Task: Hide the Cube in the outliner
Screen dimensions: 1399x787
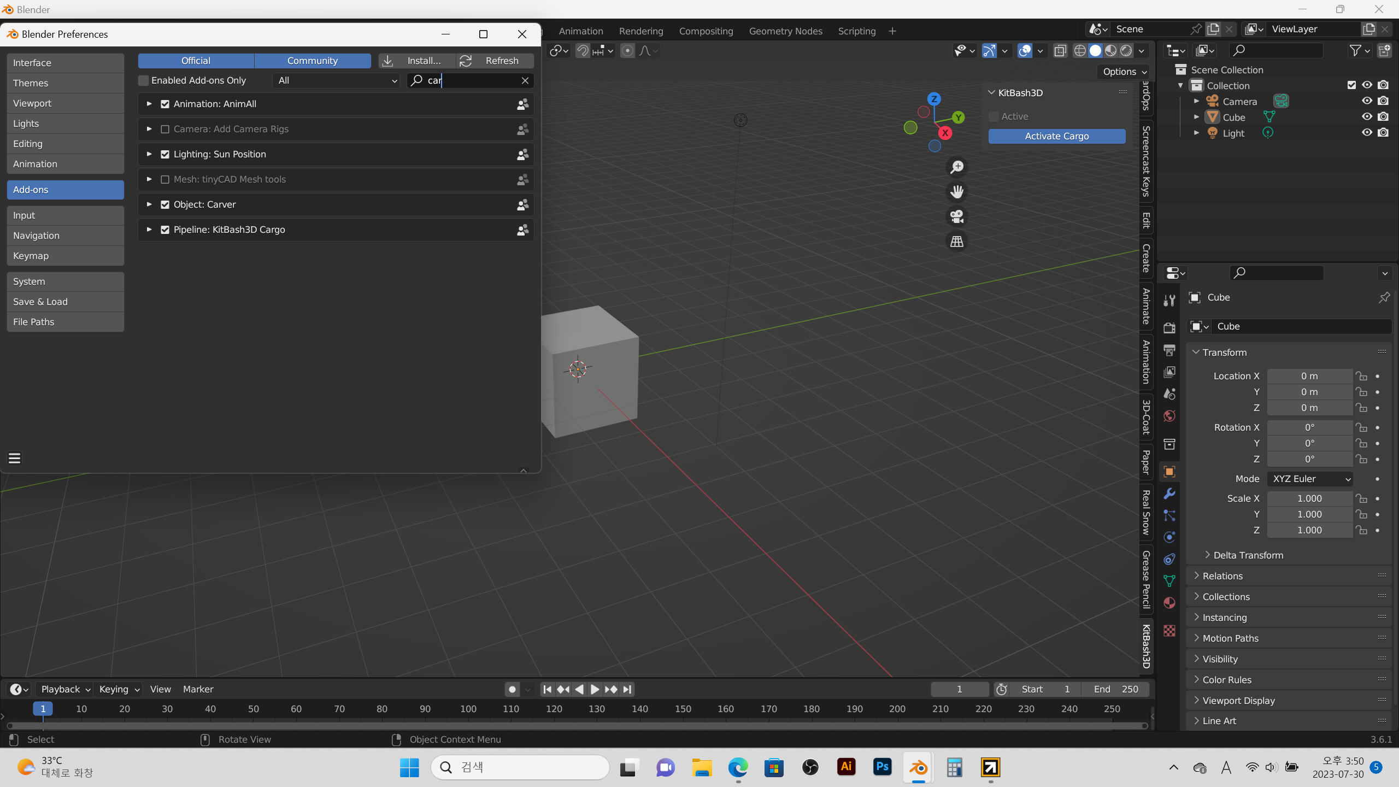Action: click(1367, 117)
